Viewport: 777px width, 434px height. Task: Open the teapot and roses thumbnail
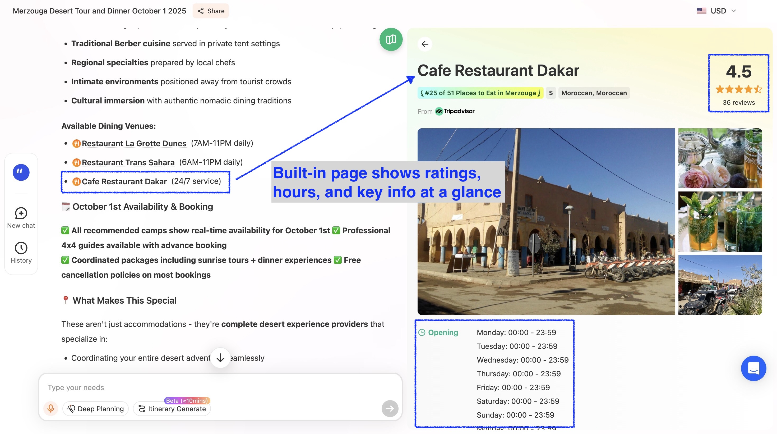(720, 158)
